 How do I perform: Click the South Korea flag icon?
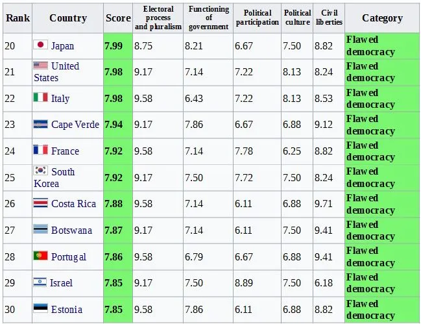point(41,171)
